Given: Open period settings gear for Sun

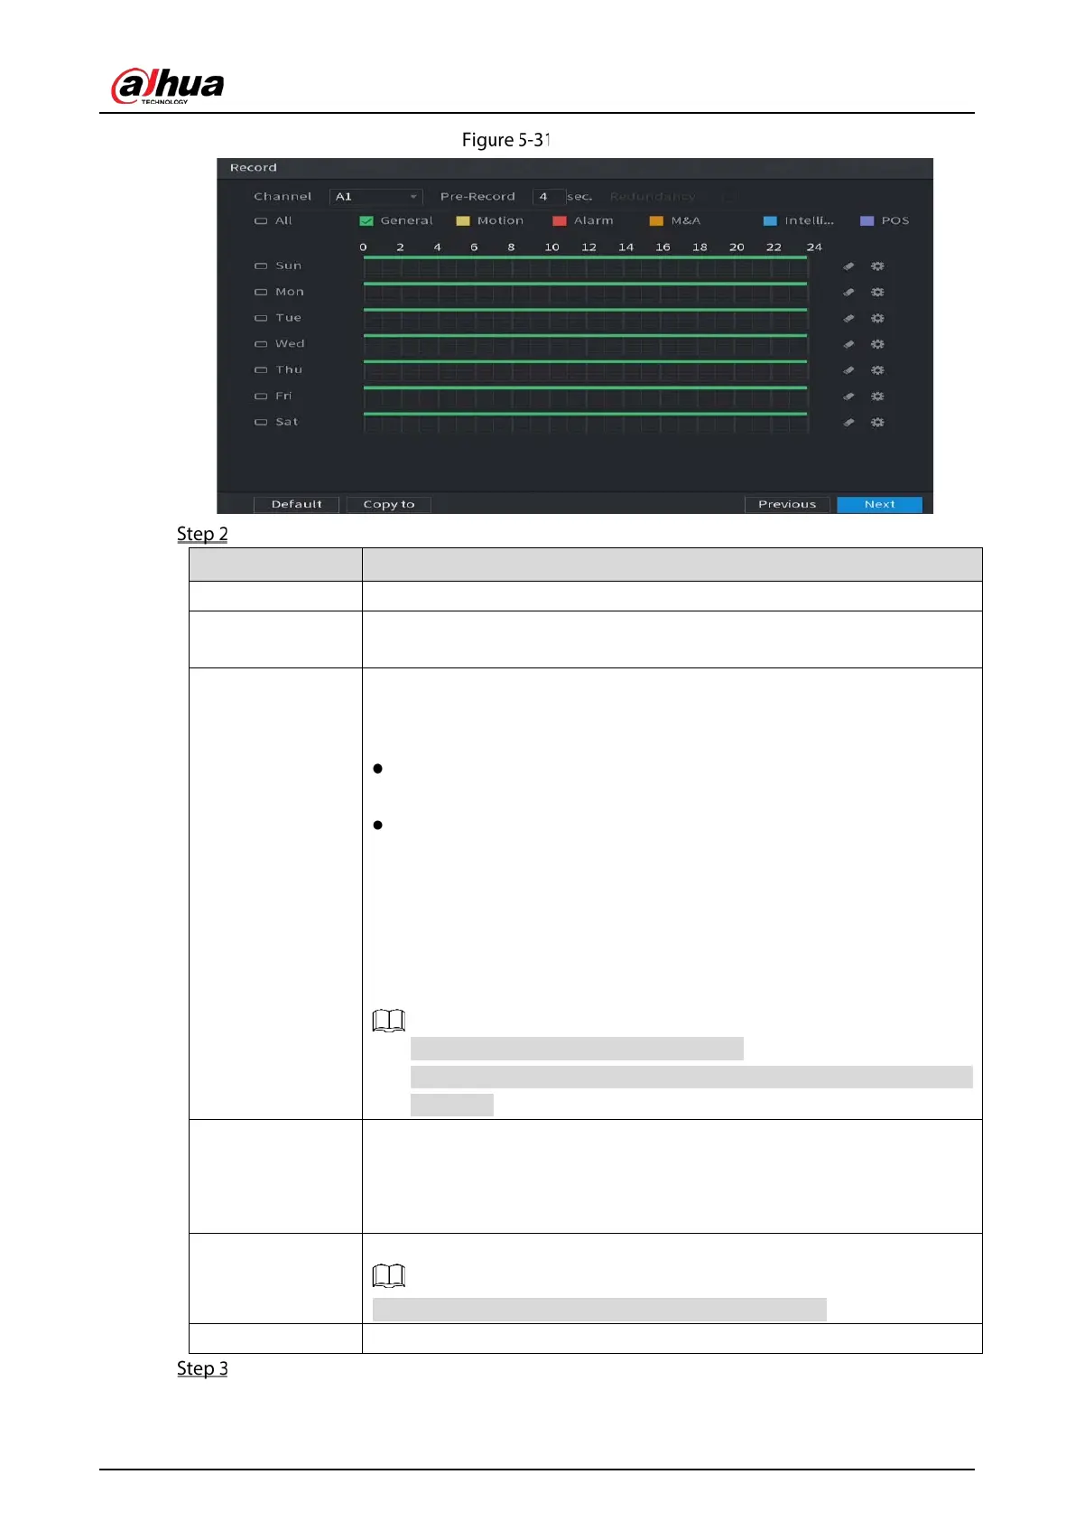Looking at the screenshot, I should click(x=877, y=266).
